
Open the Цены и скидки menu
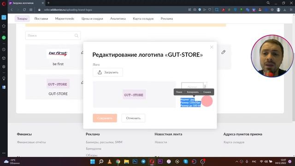[92, 18]
